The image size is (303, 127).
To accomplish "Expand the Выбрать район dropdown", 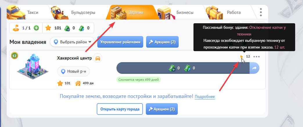I will point(73,42).
